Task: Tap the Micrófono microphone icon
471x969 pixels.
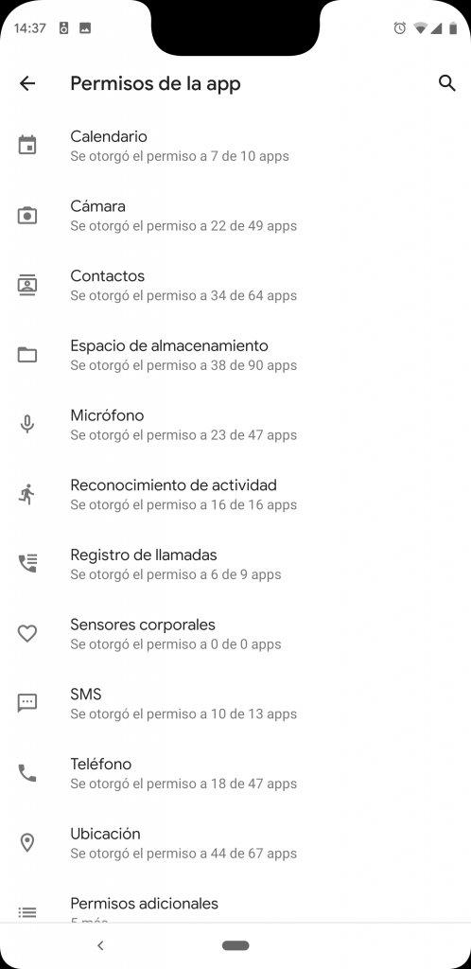Action: tap(27, 425)
